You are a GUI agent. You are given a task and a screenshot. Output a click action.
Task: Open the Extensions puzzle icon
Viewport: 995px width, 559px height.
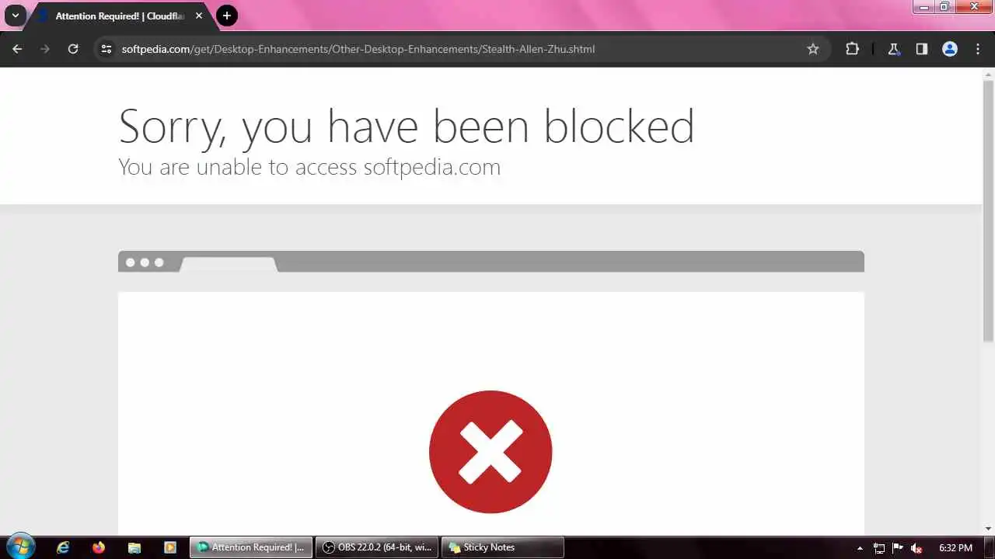(x=853, y=49)
